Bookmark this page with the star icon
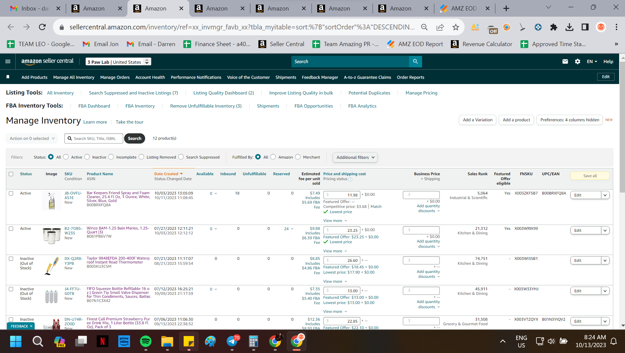625x353 pixels. 456,27
